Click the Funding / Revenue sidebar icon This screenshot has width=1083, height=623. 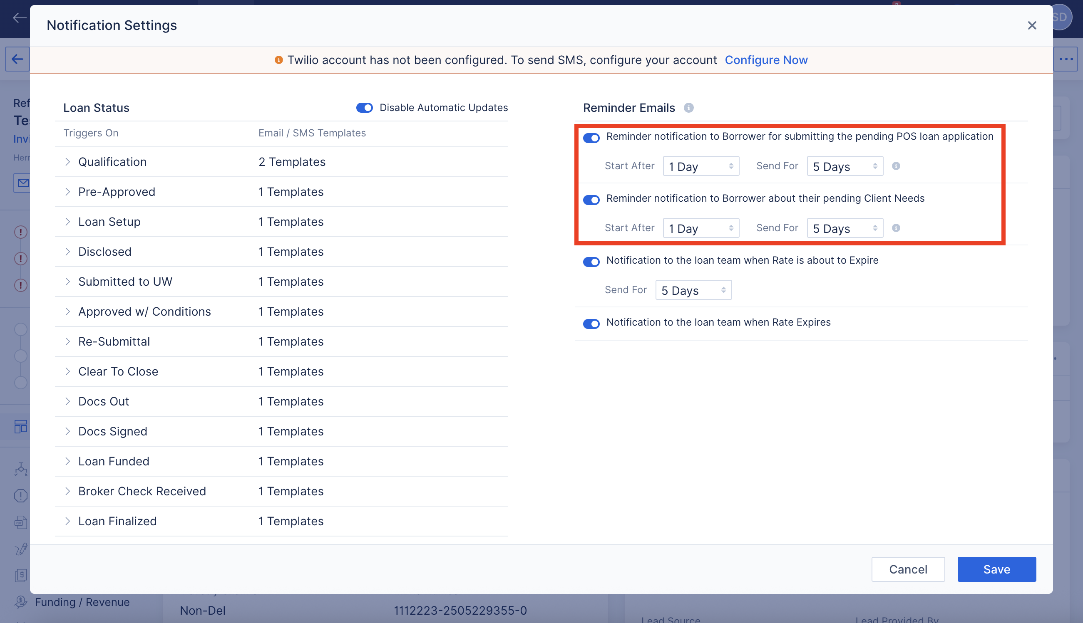click(x=20, y=602)
